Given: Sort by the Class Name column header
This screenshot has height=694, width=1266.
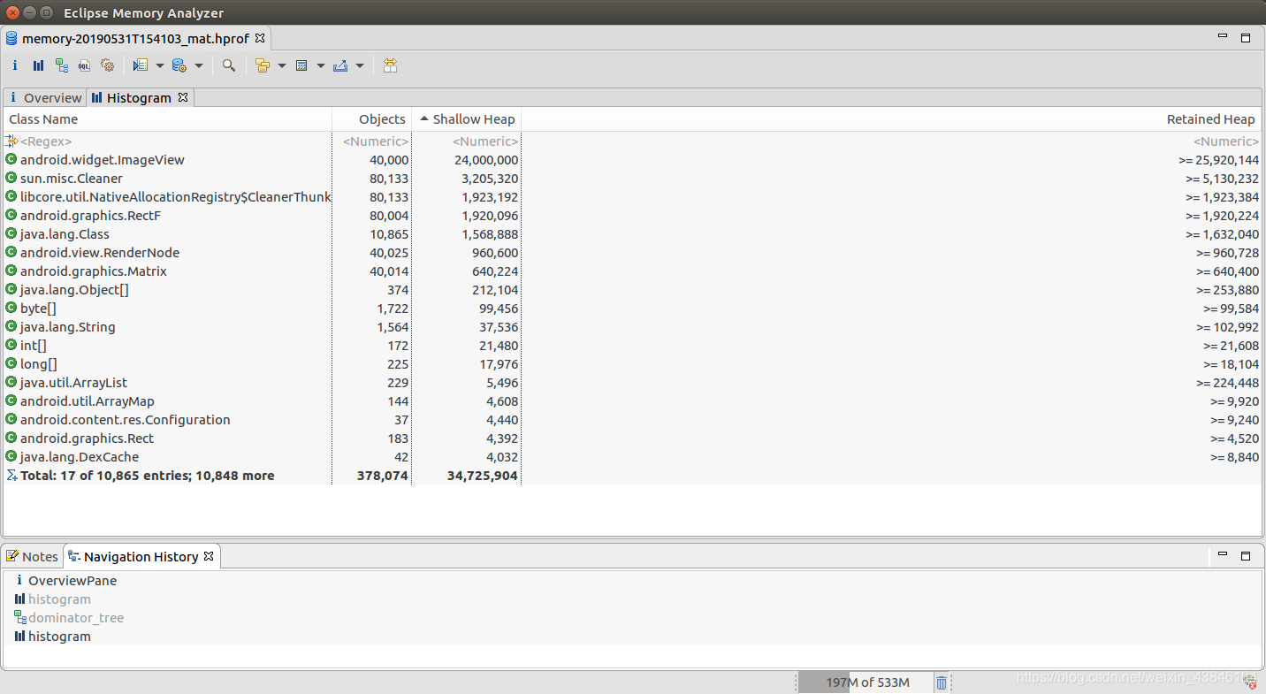Looking at the screenshot, I should tap(168, 119).
